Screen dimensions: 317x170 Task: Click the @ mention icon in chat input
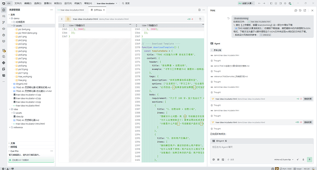pos(214,159)
